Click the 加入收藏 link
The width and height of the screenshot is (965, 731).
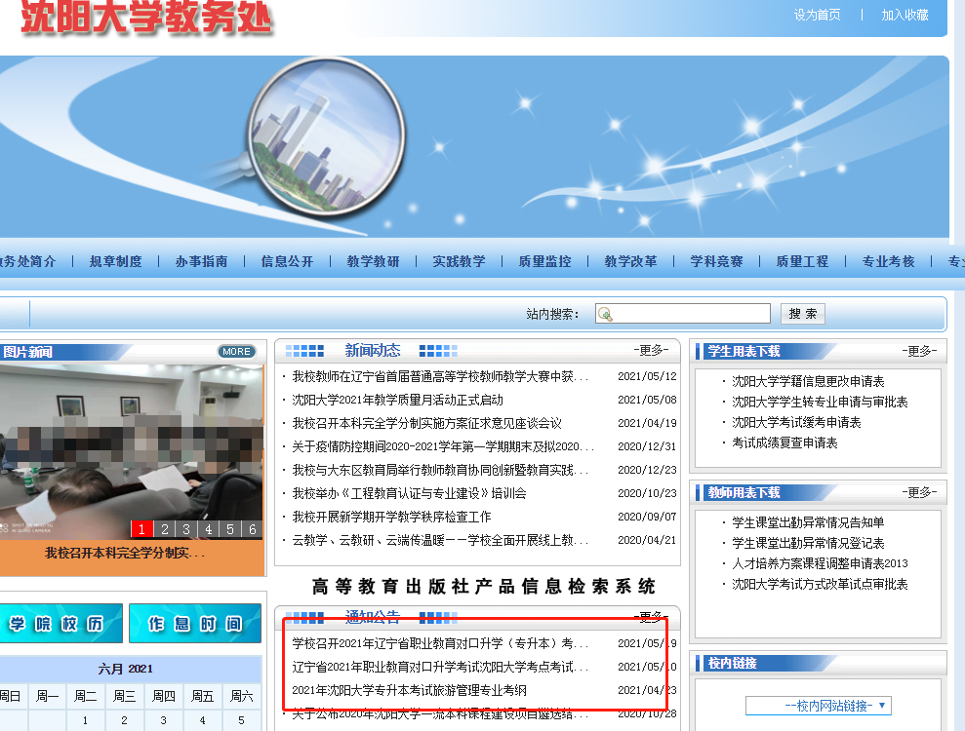click(x=905, y=15)
